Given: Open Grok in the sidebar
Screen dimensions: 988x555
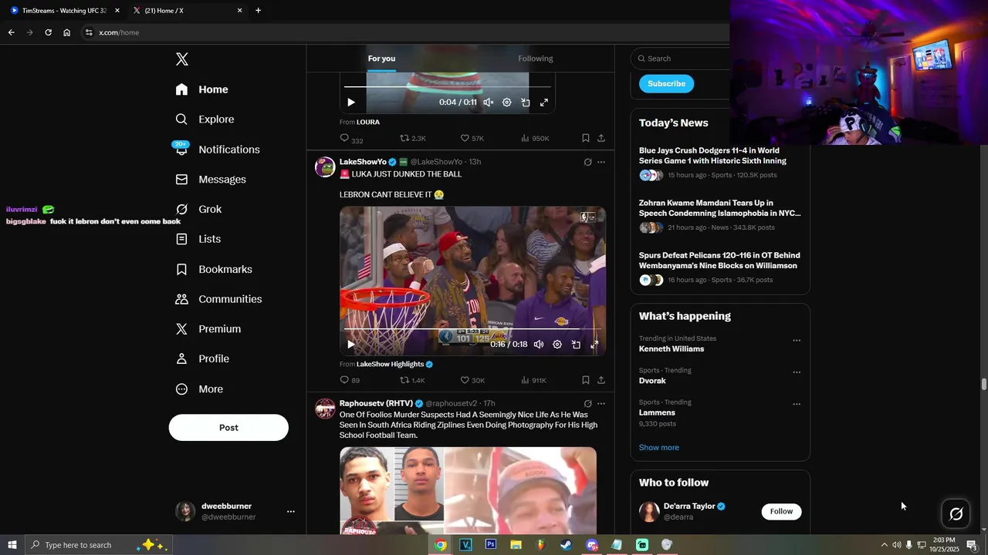Looking at the screenshot, I should [198, 210].
